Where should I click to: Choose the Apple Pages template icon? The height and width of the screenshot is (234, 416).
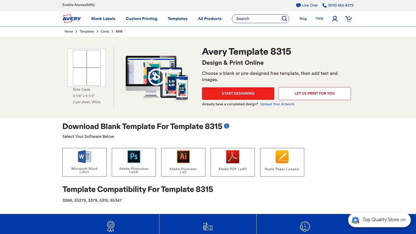tap(282, 157)
